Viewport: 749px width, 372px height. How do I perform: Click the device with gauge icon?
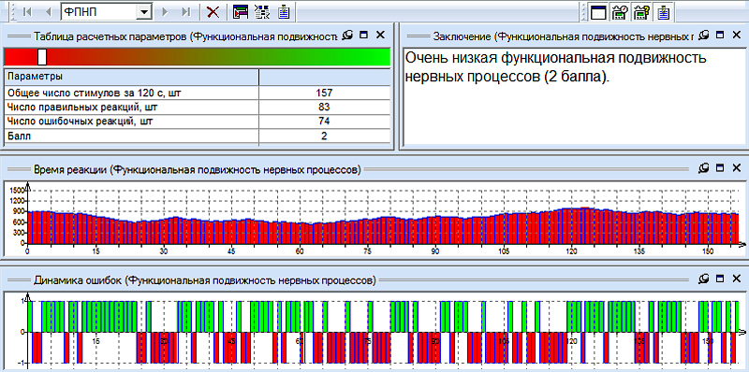pos(620,12)
